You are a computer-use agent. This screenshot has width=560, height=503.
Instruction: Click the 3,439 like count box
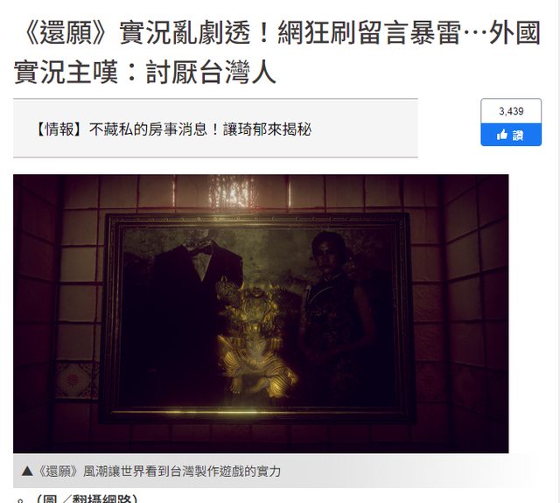point(511,111)
